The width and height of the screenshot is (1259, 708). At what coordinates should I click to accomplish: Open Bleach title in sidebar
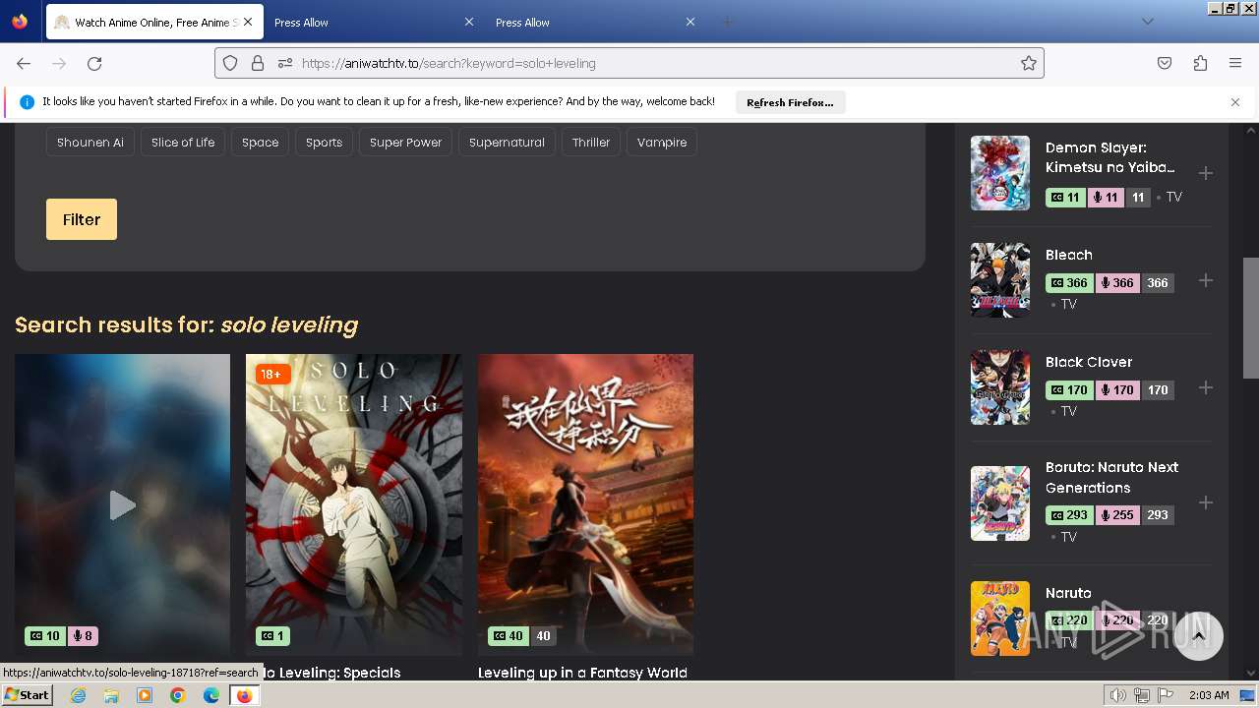click(x=1069, y=255)
